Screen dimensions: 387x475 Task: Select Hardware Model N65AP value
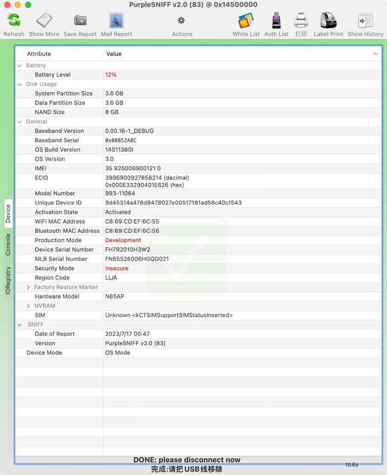[x=115, y=296]
